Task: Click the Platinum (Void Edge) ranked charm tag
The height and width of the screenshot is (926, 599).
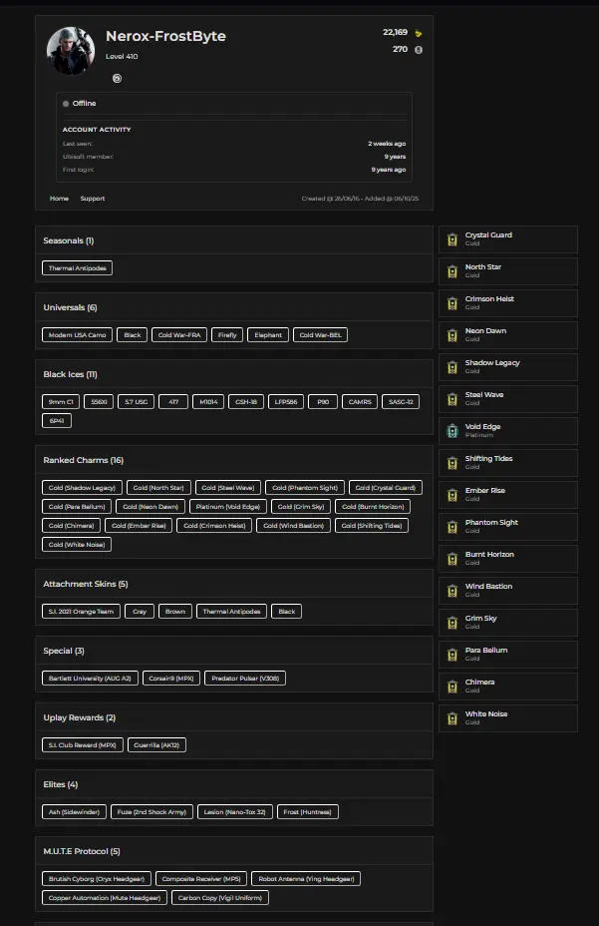Action: tap(228, 507)
